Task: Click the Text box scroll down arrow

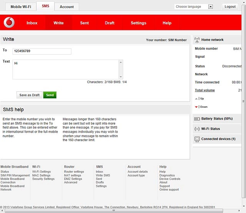Action: coord(121,77)
